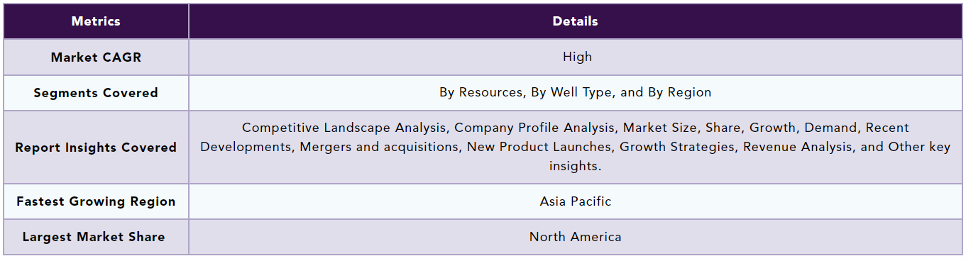Viewport: 966px width, 261px height.
Task: Select the Report Insights Covered label
Action: click(96, 148)
